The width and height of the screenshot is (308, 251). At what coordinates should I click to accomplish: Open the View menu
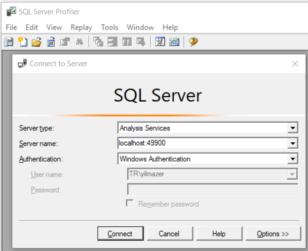tap(54, 27)
